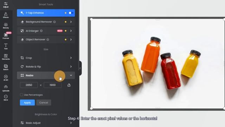Collapse the left tools panel handle
Image resolution: width=225 pixels, height=127 pixels.
click(x=81, y=68)
